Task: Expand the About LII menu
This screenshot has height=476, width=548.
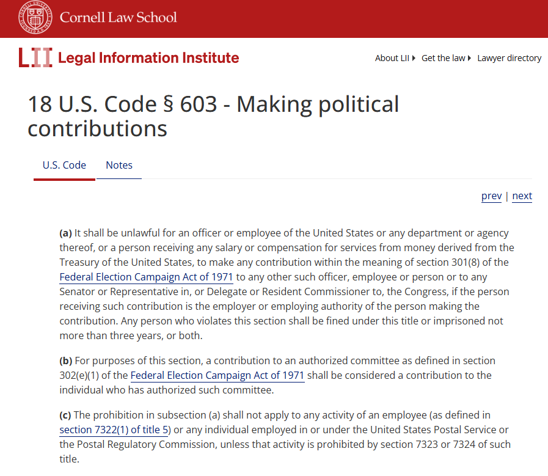Action: (x=395, y=58)
